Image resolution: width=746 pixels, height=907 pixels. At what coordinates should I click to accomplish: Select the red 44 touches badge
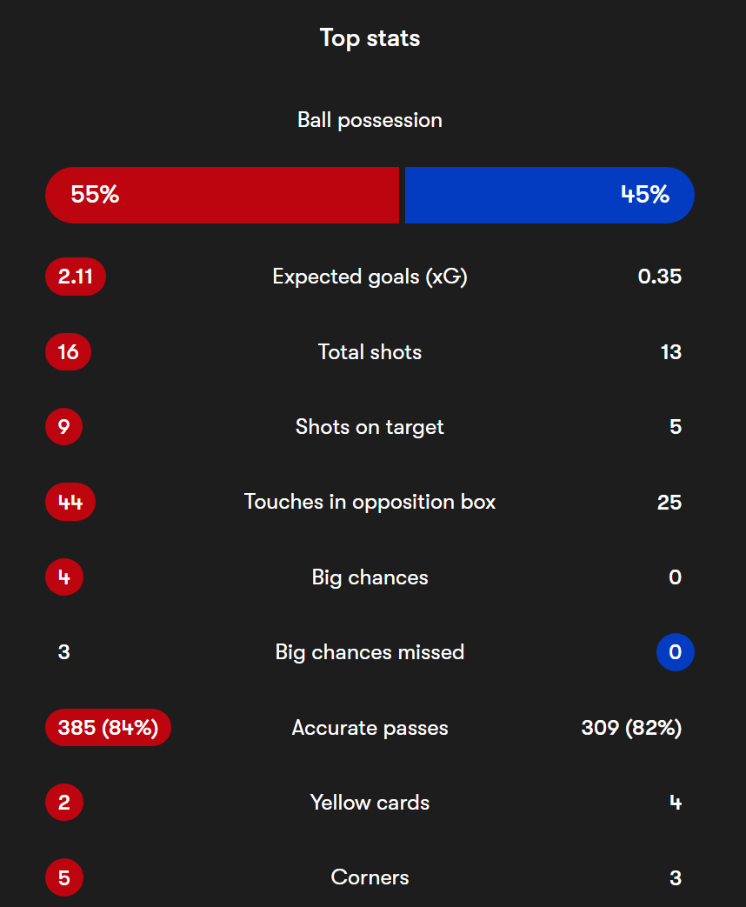(x=70, y=502)
